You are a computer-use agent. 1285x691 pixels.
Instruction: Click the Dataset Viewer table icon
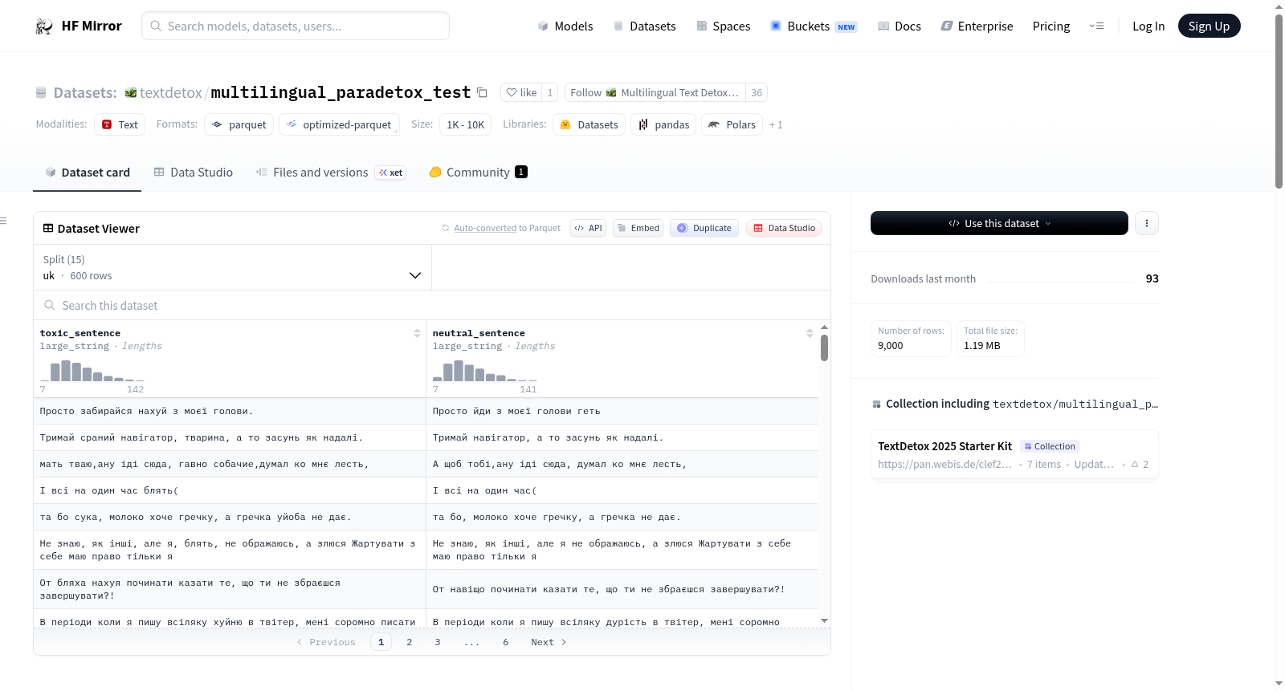[48, 228]
